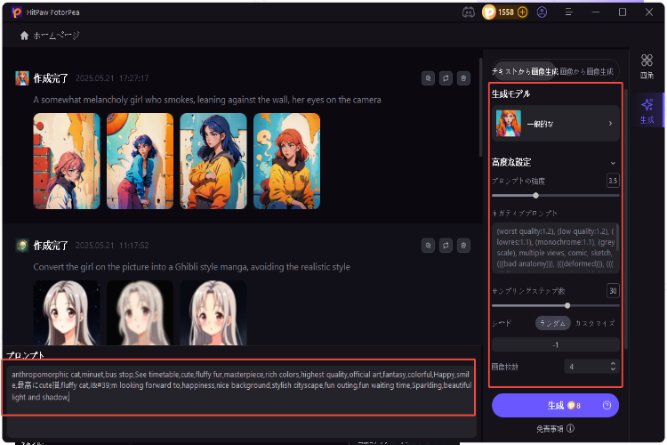Delete the melancholy girl generation result
667x445 pixels.
[x=462, y=78]
